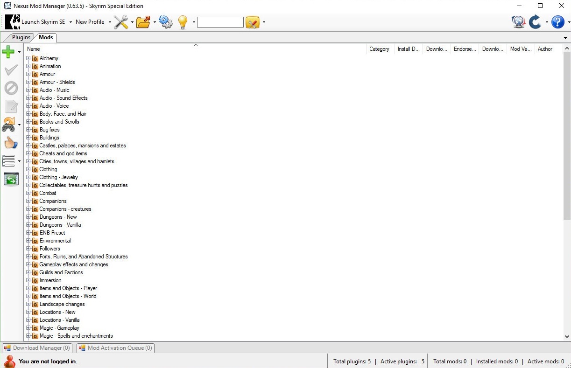Click the thumbs-up endorse mod icon
The height and width of the screenshot is (368, 571).
11,143
